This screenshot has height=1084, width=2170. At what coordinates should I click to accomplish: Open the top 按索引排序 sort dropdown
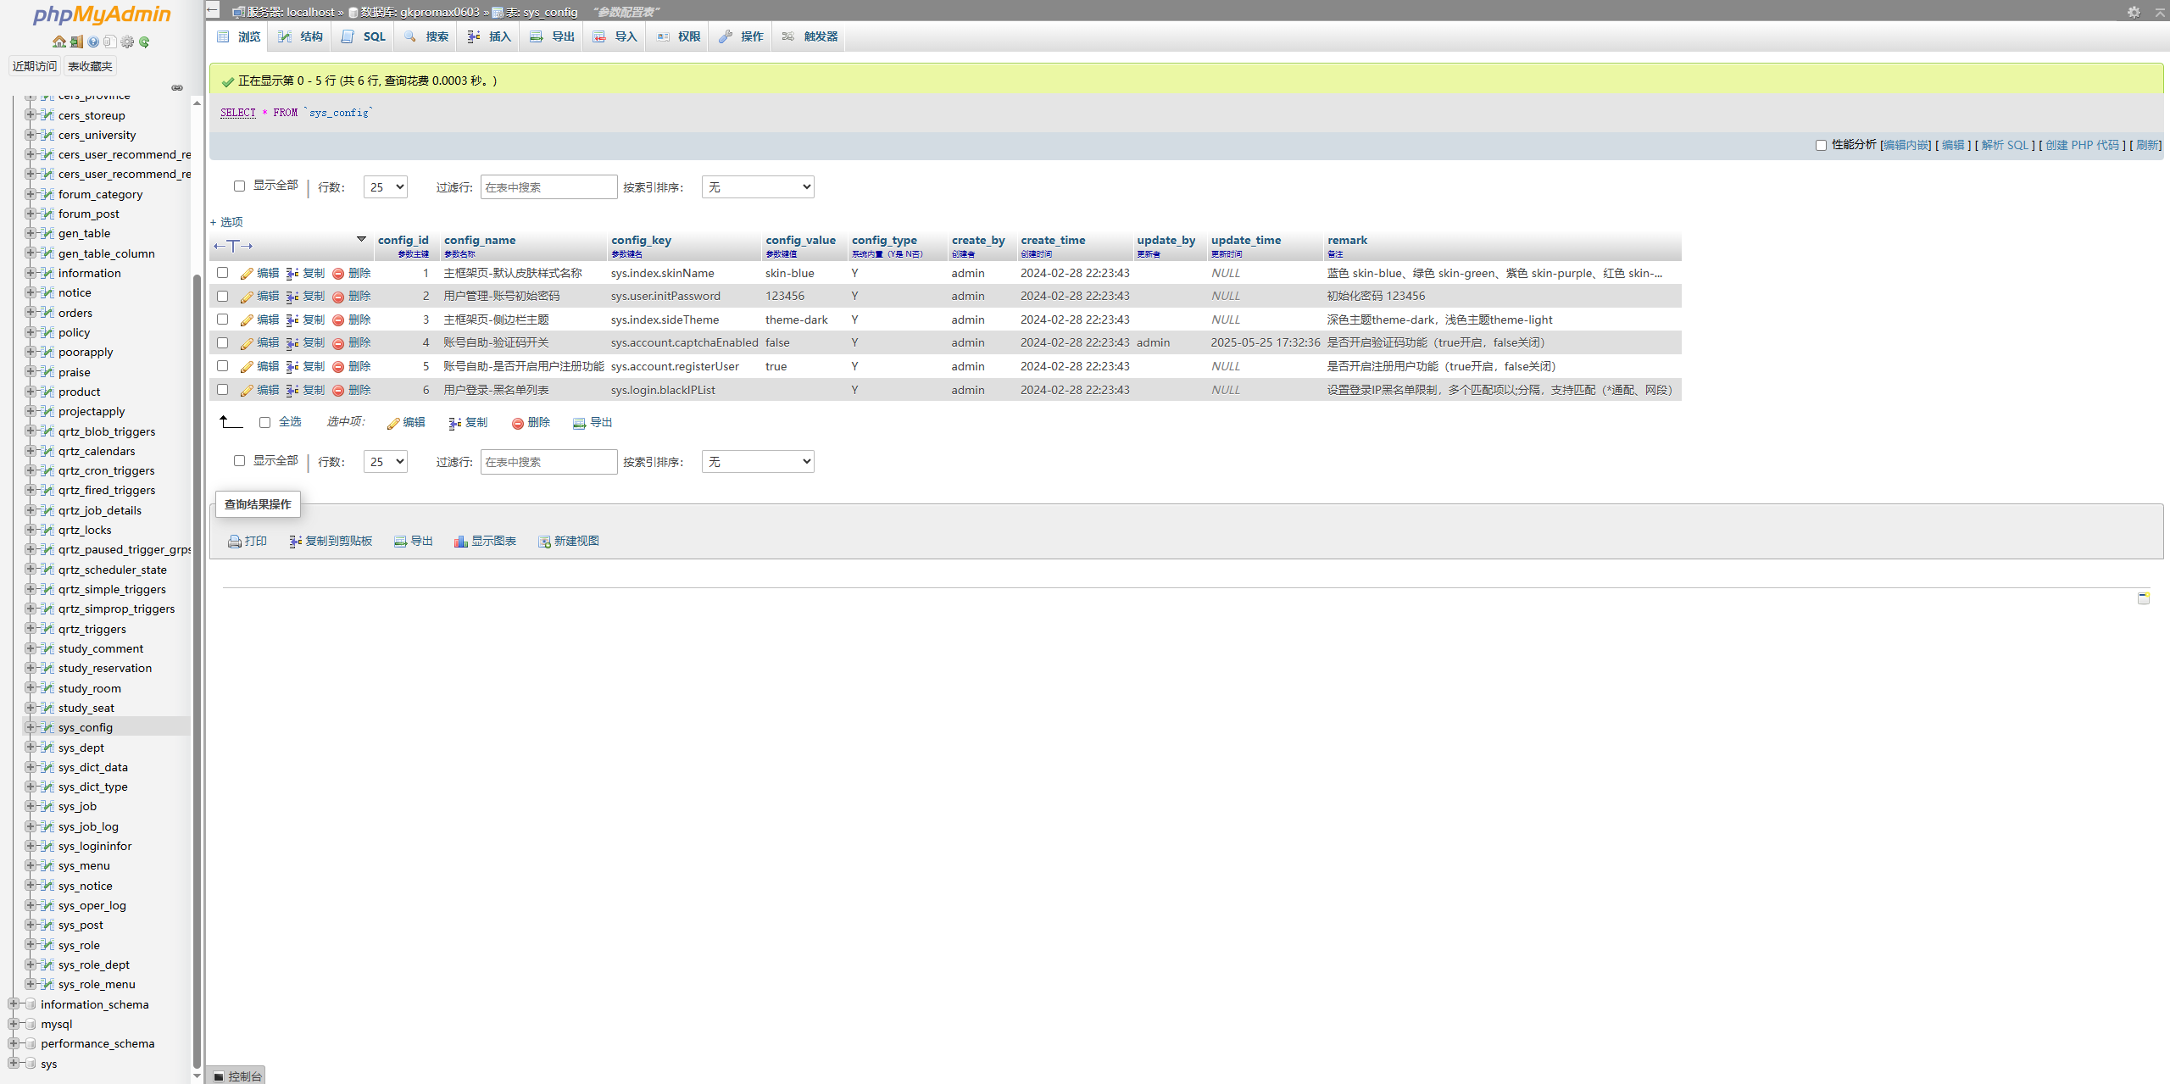tap(758, 186)
